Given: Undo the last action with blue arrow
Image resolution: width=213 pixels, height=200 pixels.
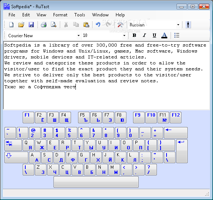Looking at the screenshot, I should tap(98, 25).
